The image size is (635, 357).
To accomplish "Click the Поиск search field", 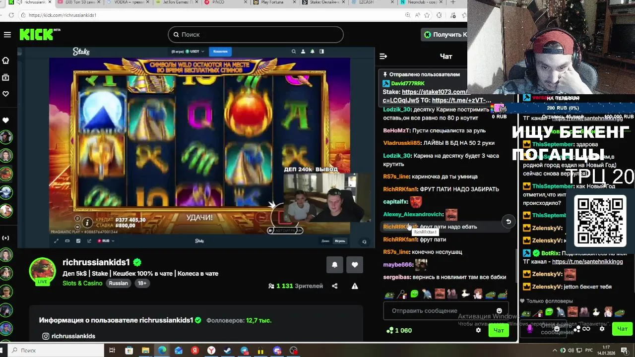I will point(255,34).
